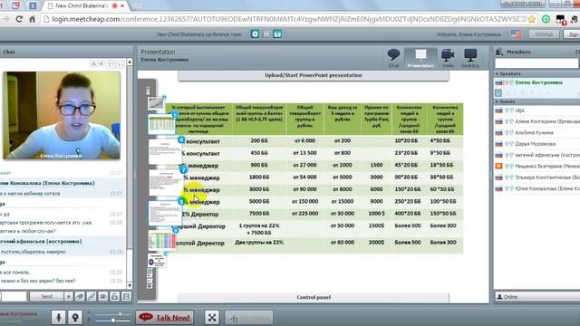The width and height of the screenshot is (580, 326).
Task: Switch to the Chat view tab
Action: (393, 58)
